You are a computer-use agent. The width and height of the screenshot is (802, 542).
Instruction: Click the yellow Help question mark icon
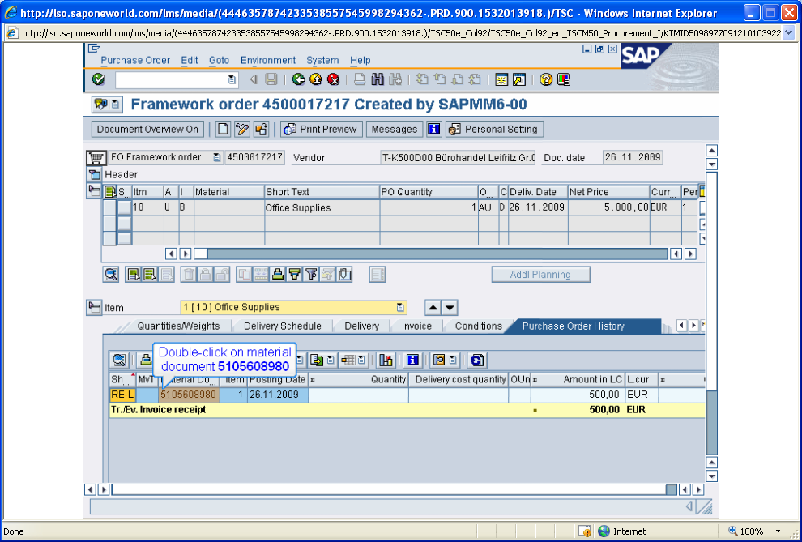tap(546, 79)
